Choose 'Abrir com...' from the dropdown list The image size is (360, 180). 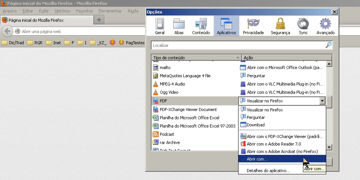257,159
